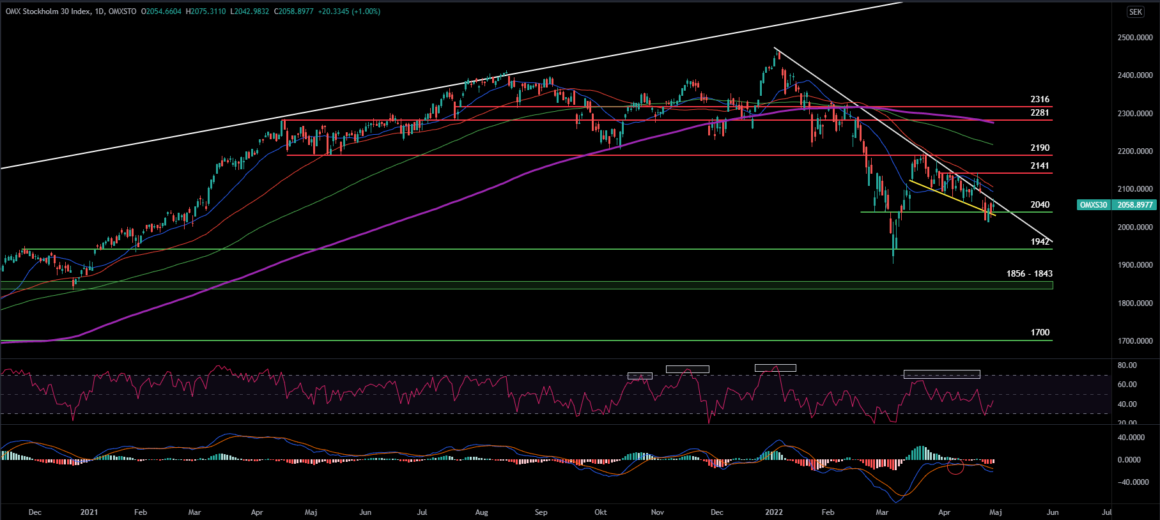The image size is (1160, 520).
Task: Click the 2022 year marker on time axis
Action: pyautogui.click(x=774, y=512)
